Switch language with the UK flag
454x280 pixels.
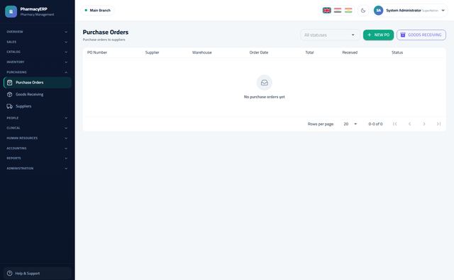[x=326, y=11]
